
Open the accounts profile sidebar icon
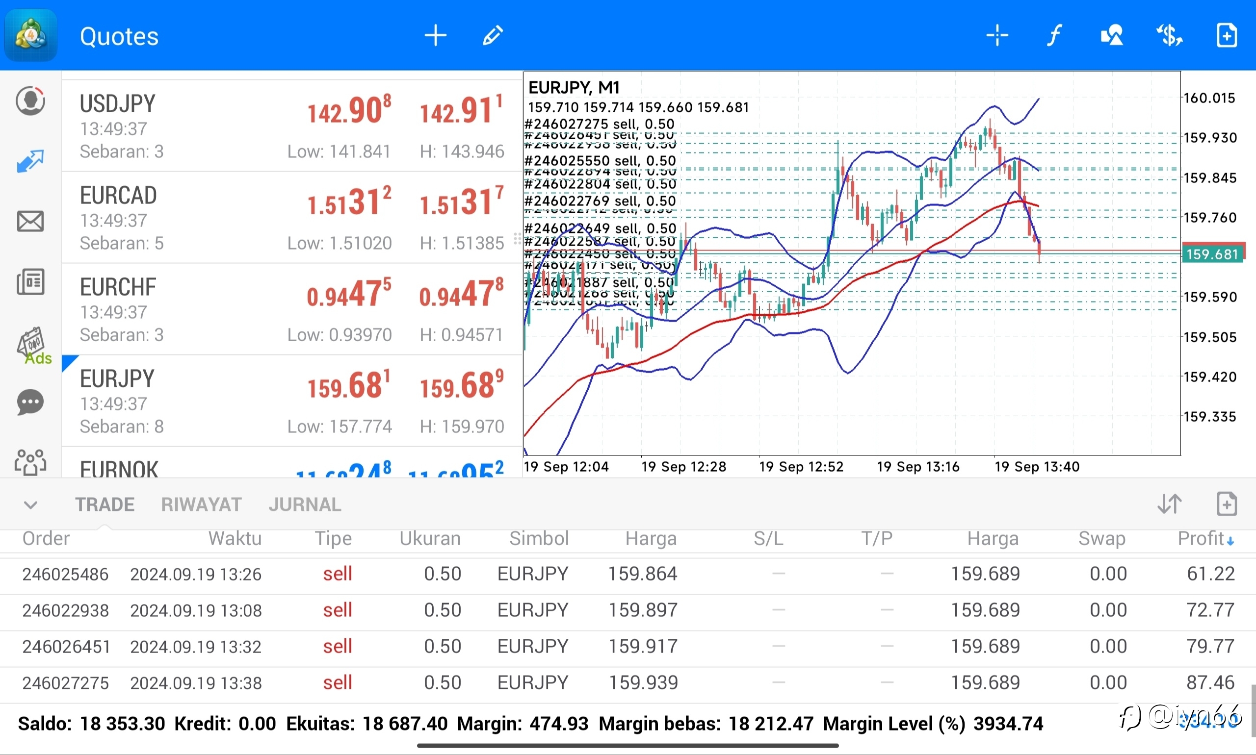30,101
